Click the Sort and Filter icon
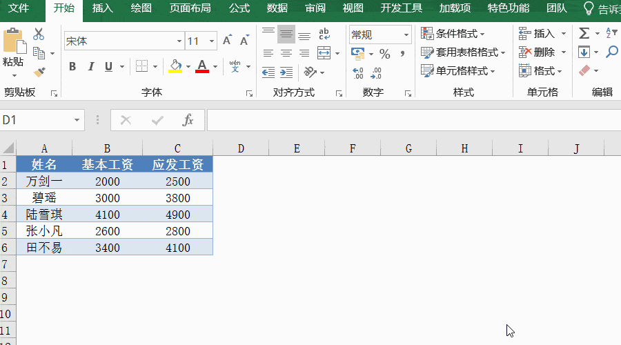This screenshot has width=621, height=345. point(611,33)
